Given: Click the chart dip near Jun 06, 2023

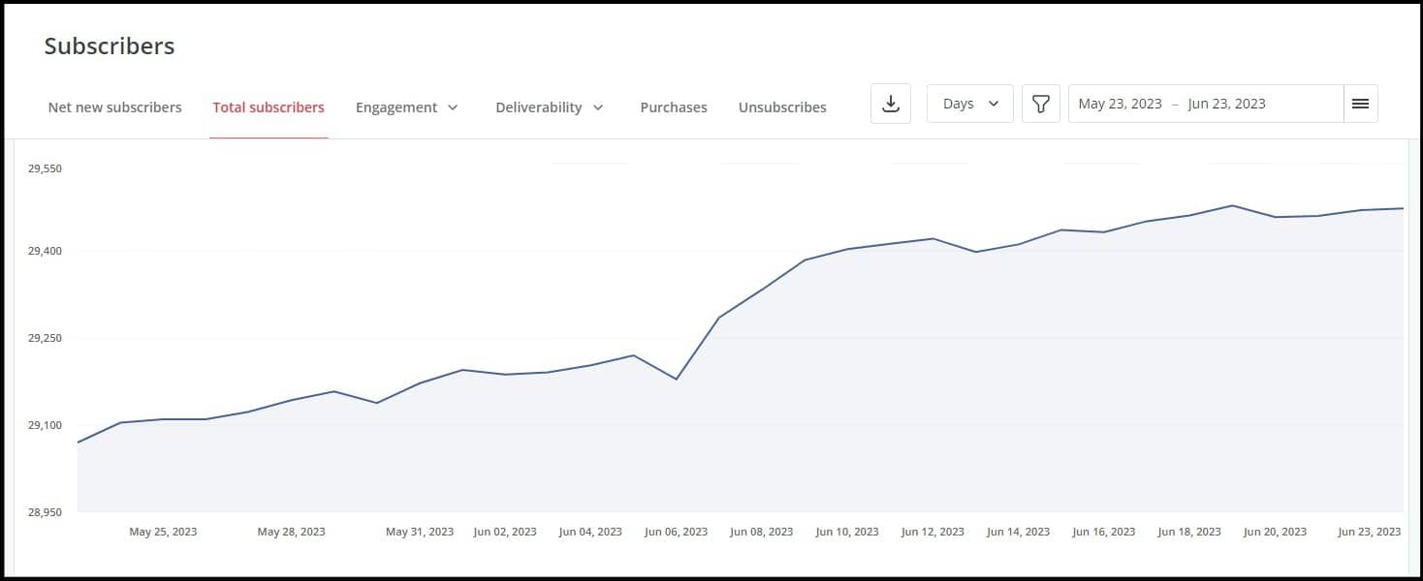Looking at the screenshot, I should 676,379.
